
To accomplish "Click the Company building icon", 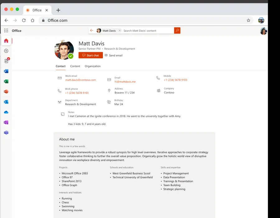I will click(159, 91).
